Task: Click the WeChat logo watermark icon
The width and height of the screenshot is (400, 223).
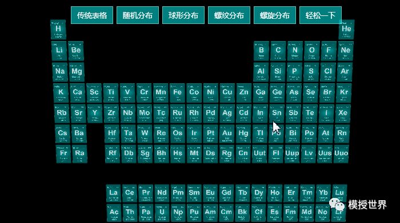Action: tap(337, 204)
